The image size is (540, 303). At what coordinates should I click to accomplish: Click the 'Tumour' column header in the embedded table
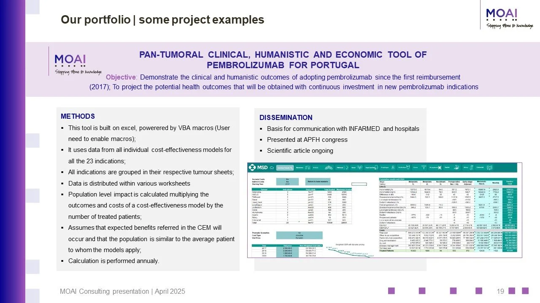click(x=264, y=189)
